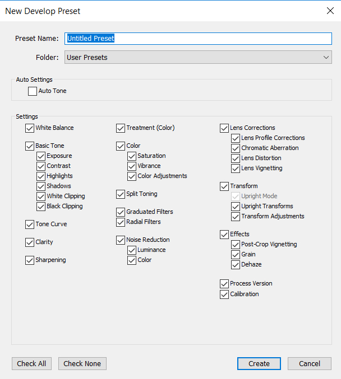Uncheck Lens Profile Corrections

pyautogui.click(x=236, y=138)
